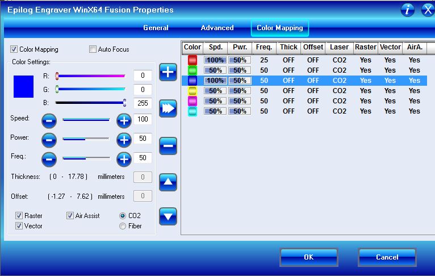The height and width of the screenshot is (276, 435).
Task: Click the double-arrow apply-to-list button
Action: pyautogui.click(x=168, y=108)
